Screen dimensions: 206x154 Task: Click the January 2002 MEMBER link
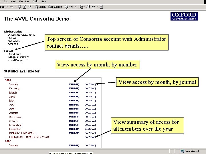[x=74, y=145]
